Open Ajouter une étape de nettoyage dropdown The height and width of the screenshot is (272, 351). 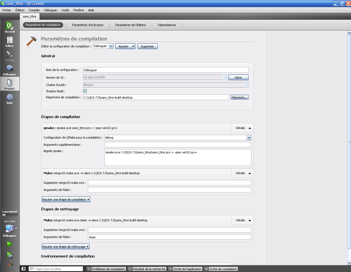pyautogui.click(x=66, y=247)
